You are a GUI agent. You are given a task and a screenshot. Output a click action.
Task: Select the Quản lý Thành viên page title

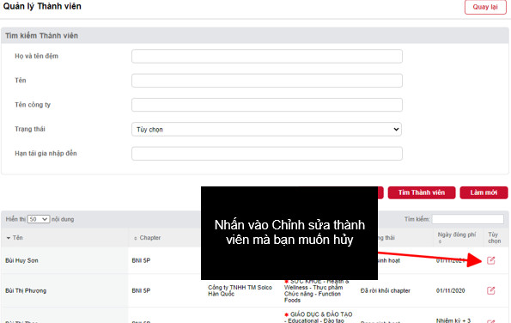pos(42,6)
